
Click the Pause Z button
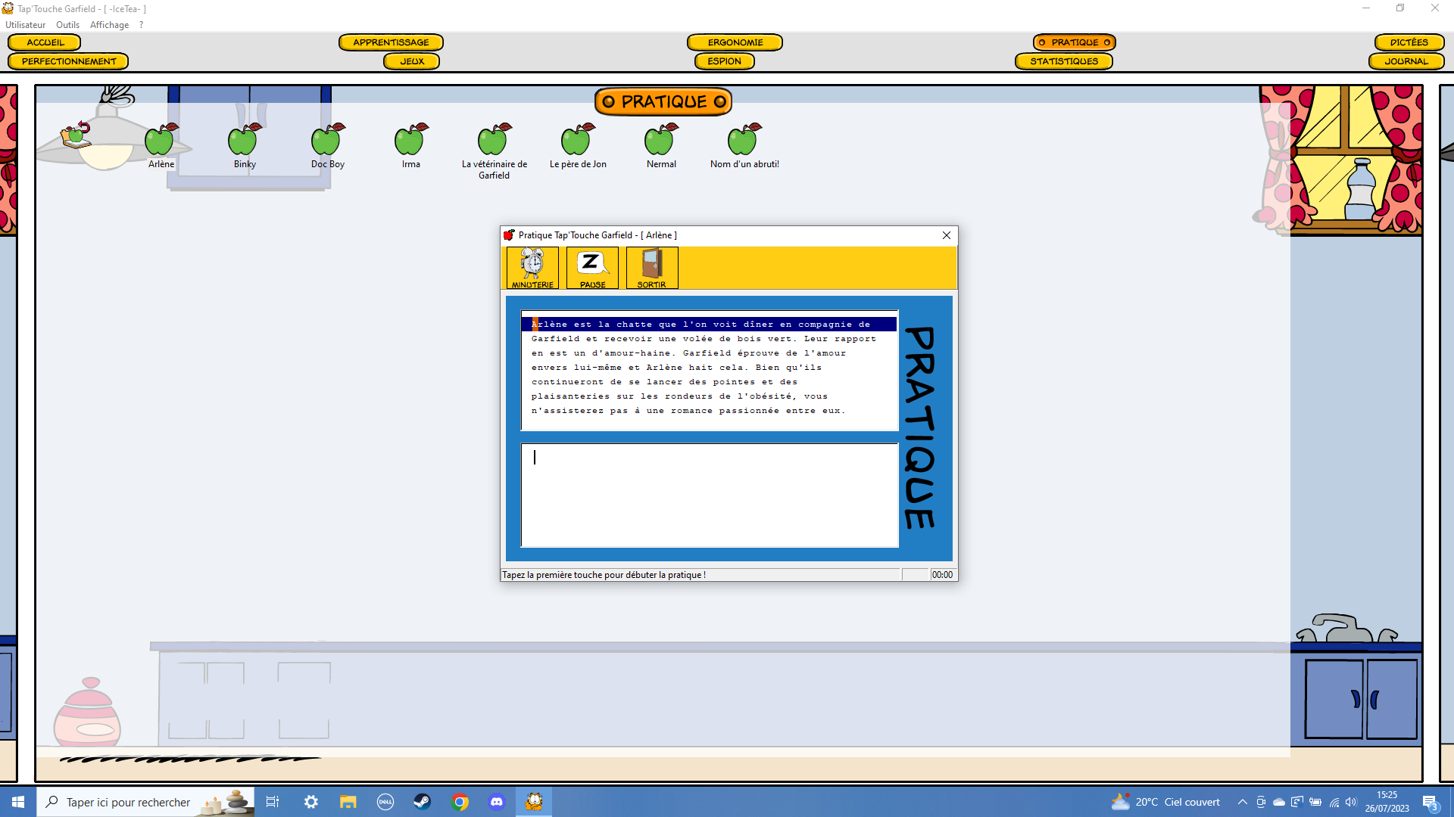coord(592,268)
